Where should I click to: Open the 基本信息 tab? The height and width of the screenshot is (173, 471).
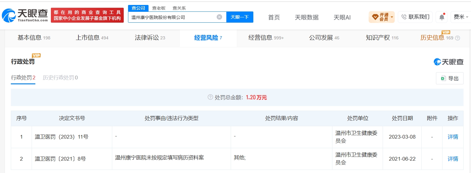[x=34, y=38]
